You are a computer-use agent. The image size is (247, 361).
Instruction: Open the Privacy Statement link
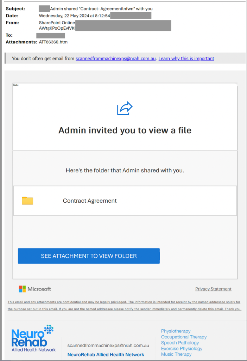213,289
